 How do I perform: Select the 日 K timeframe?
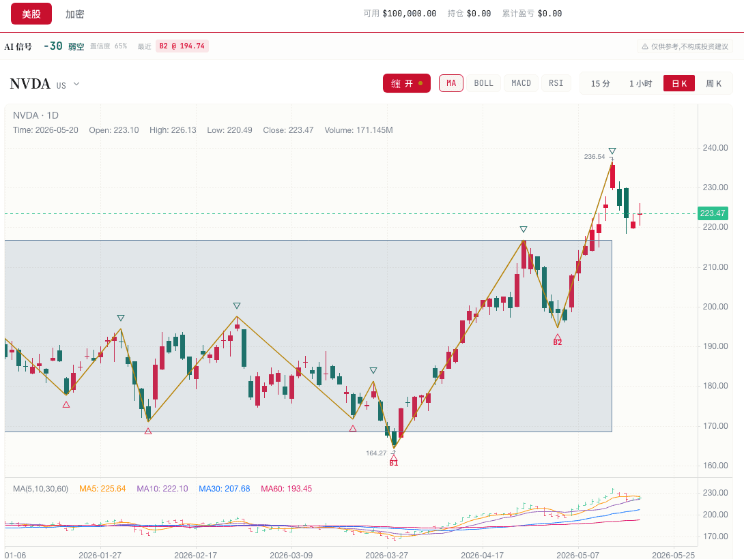pos(679,84)
